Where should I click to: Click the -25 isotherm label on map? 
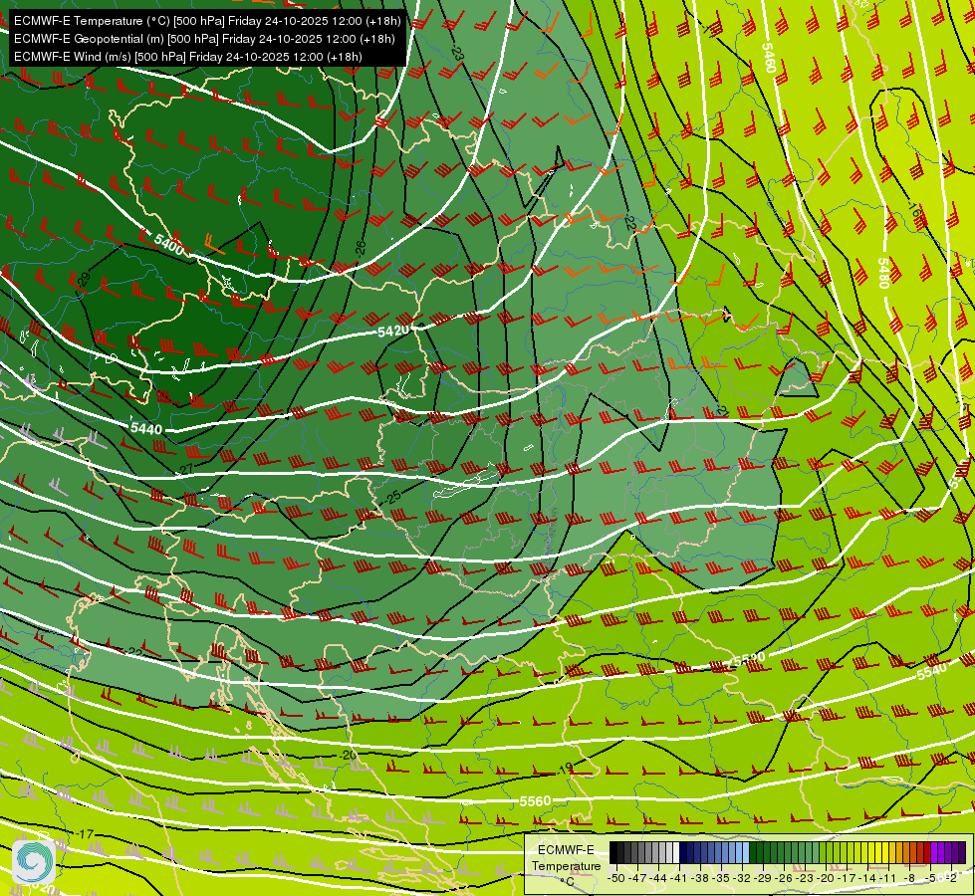(392, 498)
